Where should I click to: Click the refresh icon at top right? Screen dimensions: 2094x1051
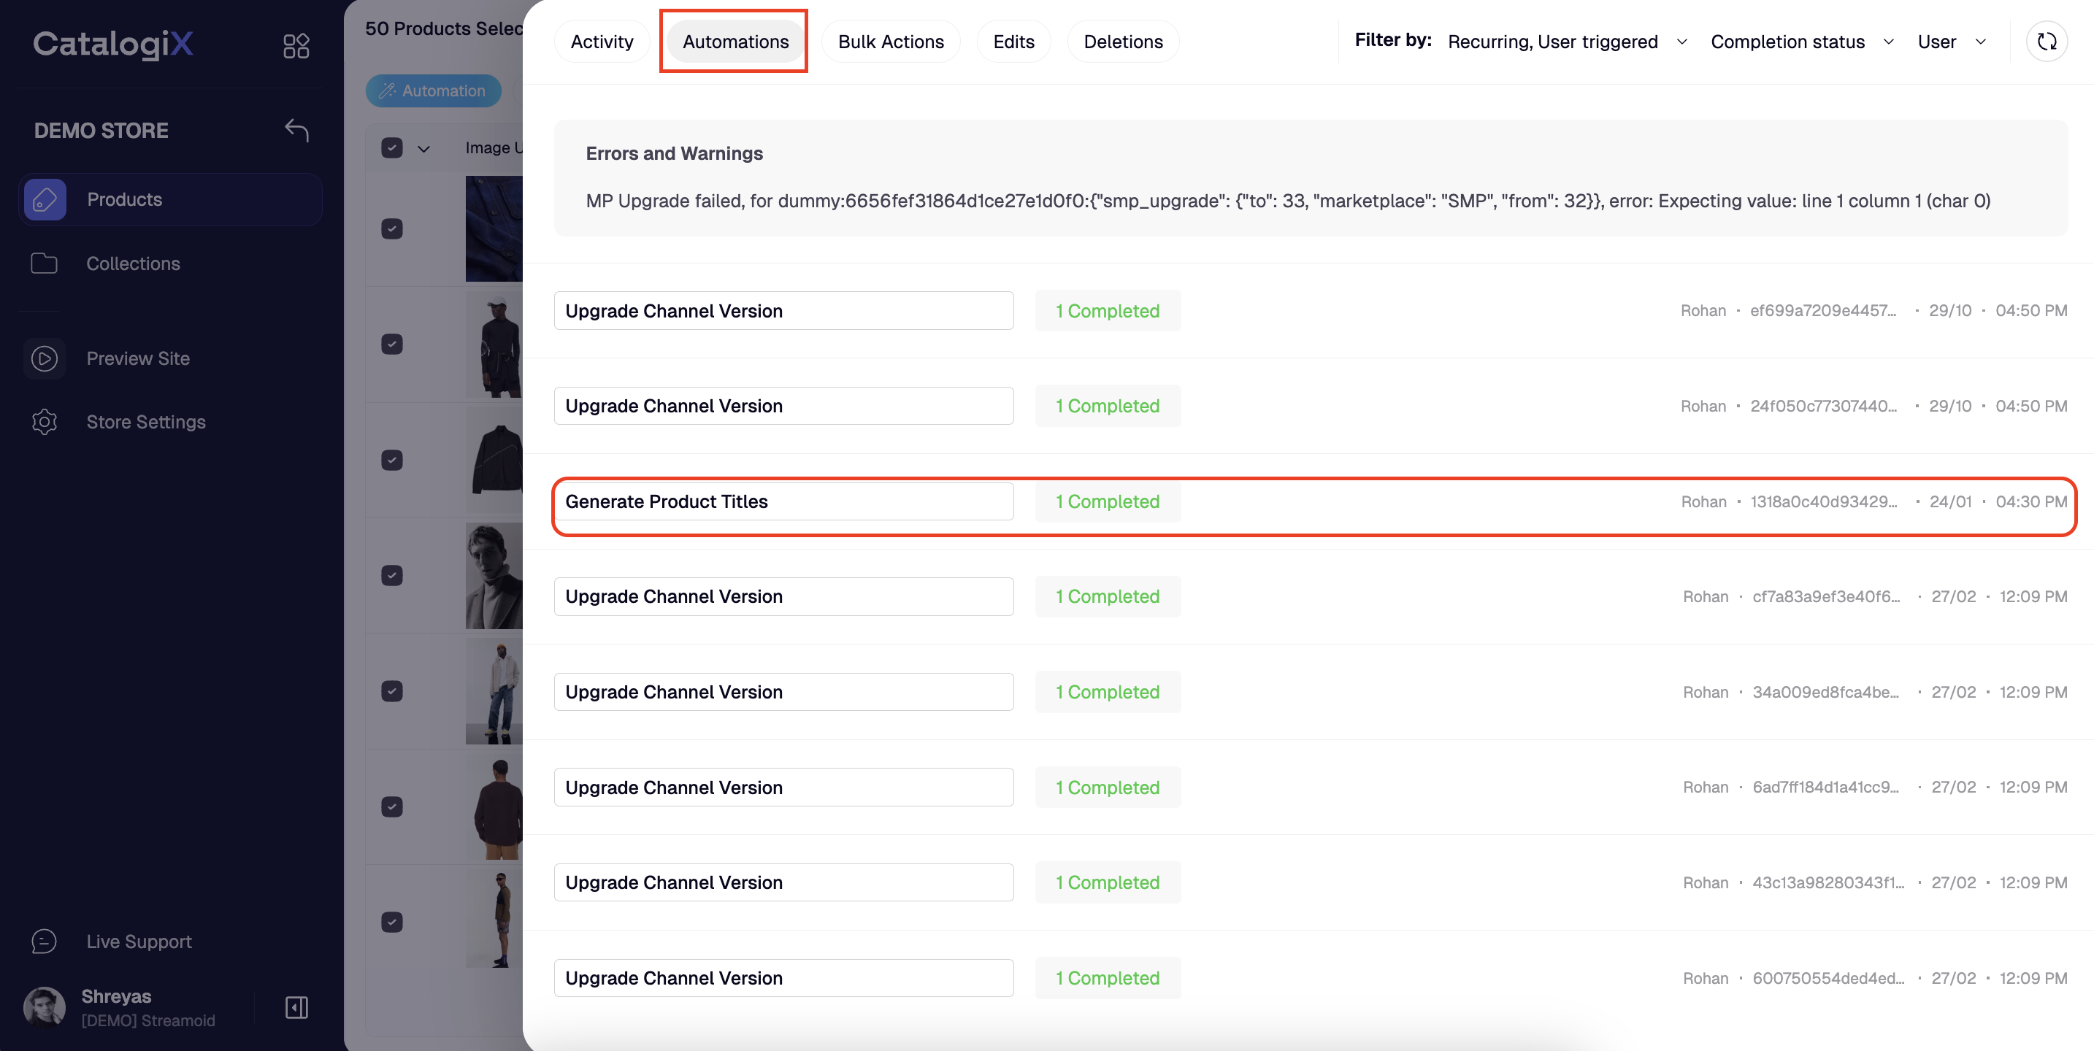pos(2046,42)
